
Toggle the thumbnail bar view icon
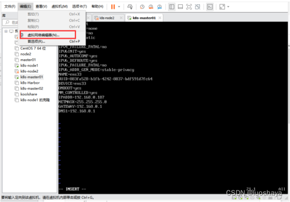click(x=180, y=7)
